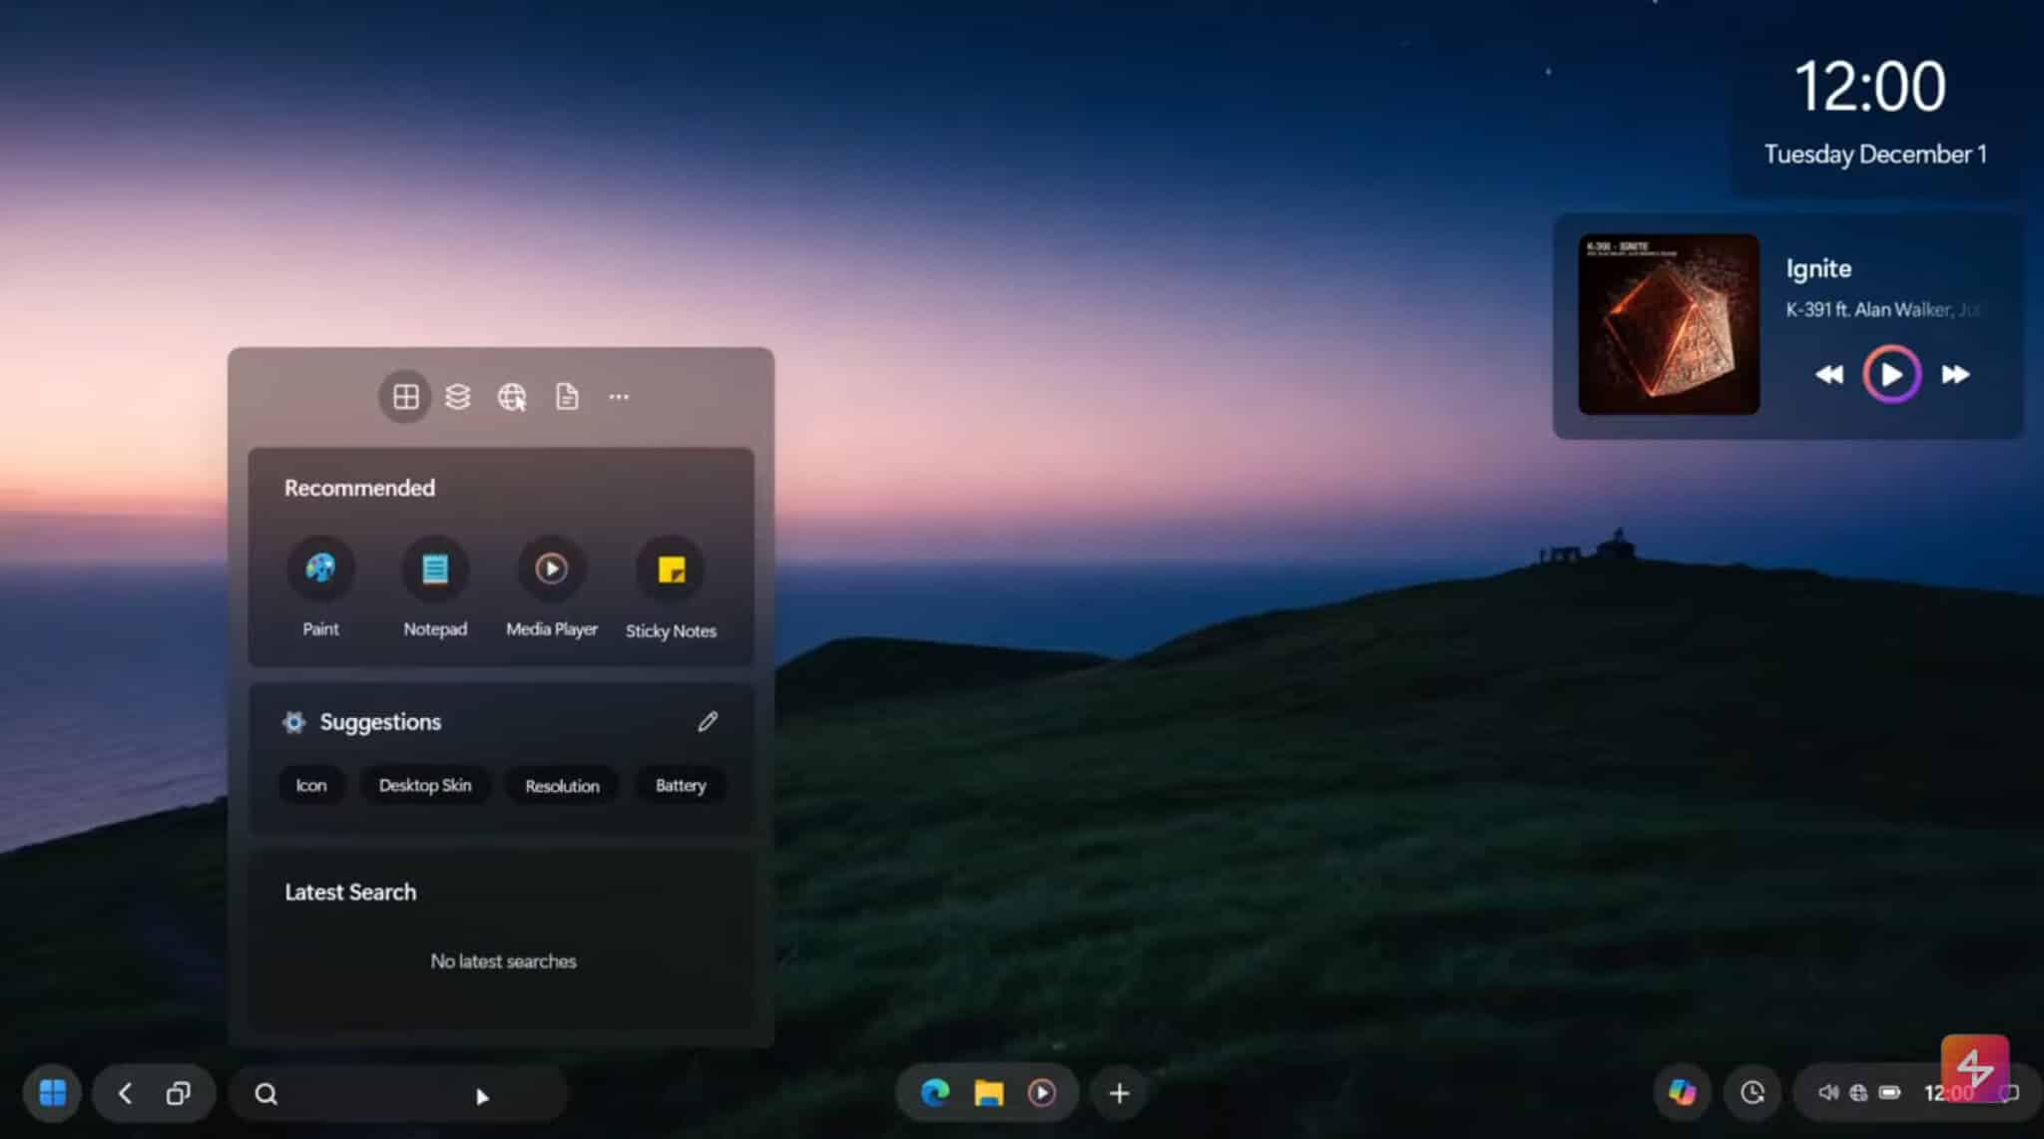
Task: Start Media Player from Recommended apps
Action: pyautogui.click(x=551, y=568)
